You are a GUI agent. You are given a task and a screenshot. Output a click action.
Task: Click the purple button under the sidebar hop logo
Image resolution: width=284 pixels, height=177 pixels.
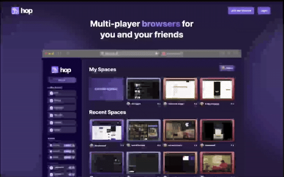point(62,80)
